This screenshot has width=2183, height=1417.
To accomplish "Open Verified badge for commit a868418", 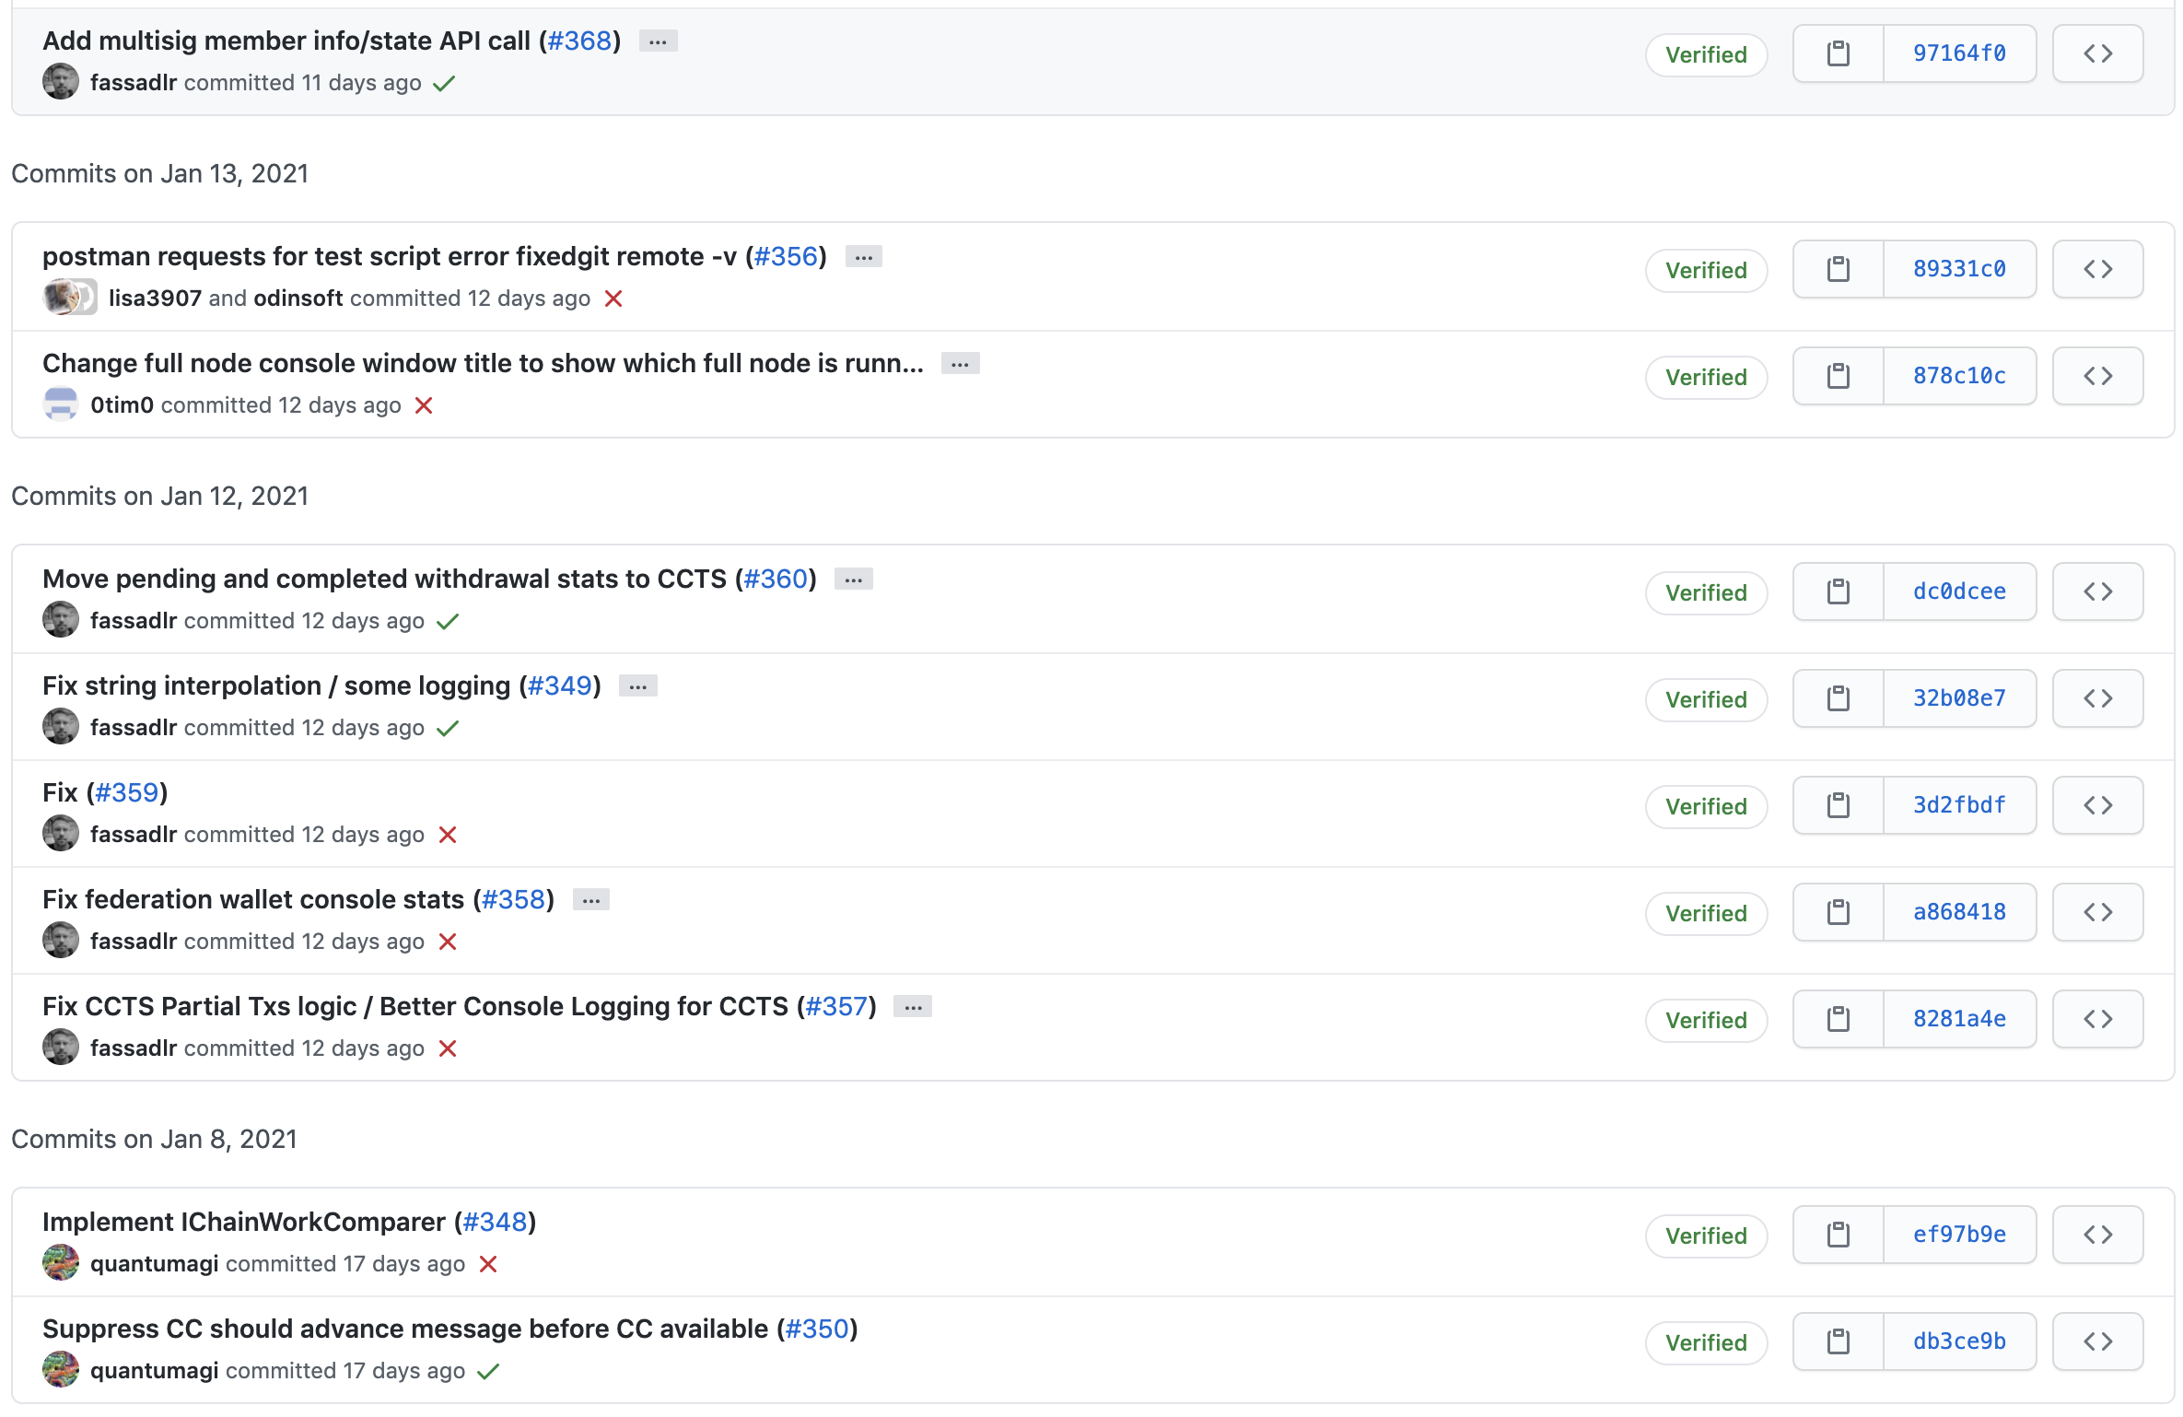I will pos(1706,913).
